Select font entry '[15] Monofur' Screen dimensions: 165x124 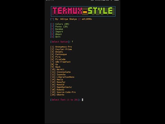[x=58, y=82]
